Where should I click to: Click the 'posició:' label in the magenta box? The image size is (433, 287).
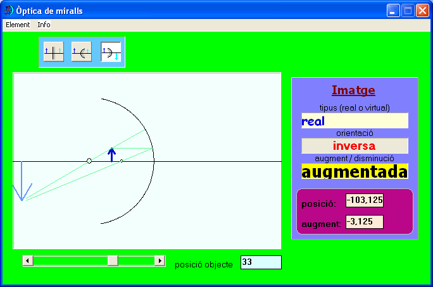[x=318, y=204]
